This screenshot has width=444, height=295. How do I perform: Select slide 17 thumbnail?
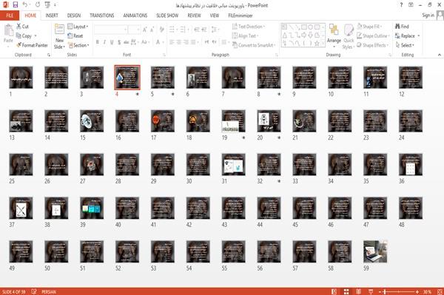163,121
